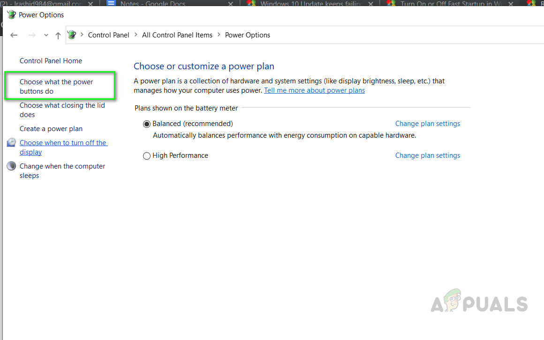Screen dimensions: 544x340
Task: Change plan settings for Balanced plan
Action: click(x=427, y=124)
